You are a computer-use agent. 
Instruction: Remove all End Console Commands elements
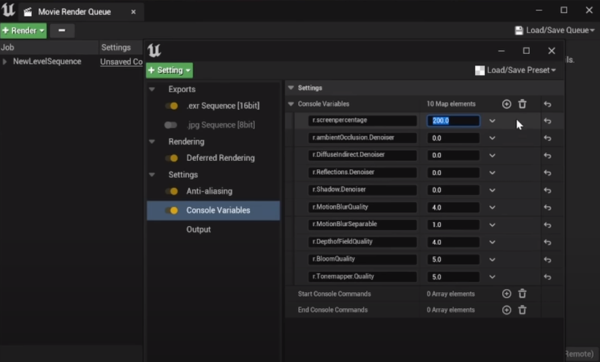[522, 310]
